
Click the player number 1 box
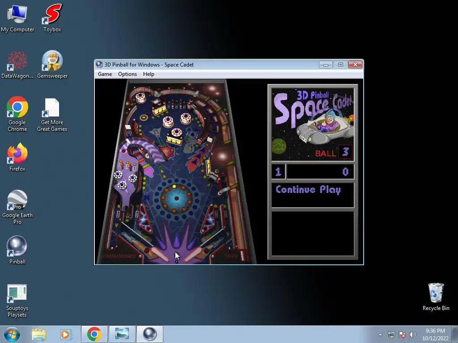pos(278,171)
